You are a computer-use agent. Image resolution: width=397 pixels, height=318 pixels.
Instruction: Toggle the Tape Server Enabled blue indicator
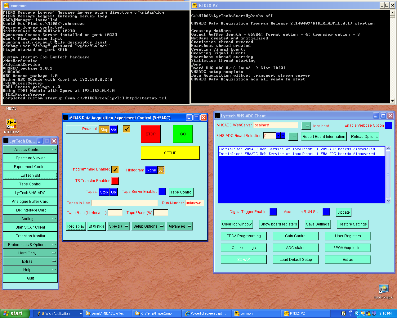click(162, 192)
